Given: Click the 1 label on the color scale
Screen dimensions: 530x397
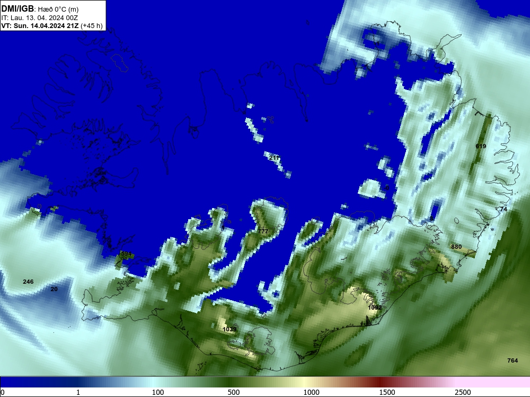Looking at the screenshot, I should click(x=78, y=392).
